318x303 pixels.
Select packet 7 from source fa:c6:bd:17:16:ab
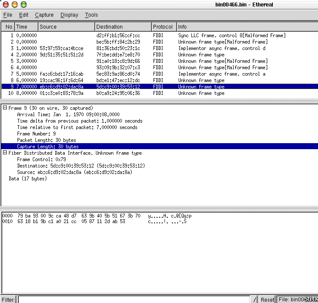(159, 74)
